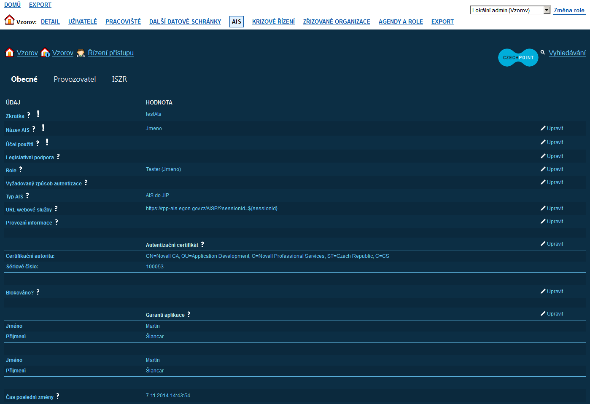Viewport: 590px width, 404px height.
Task: Click AIS do JIP value
Action: click(x=157, y=195)
